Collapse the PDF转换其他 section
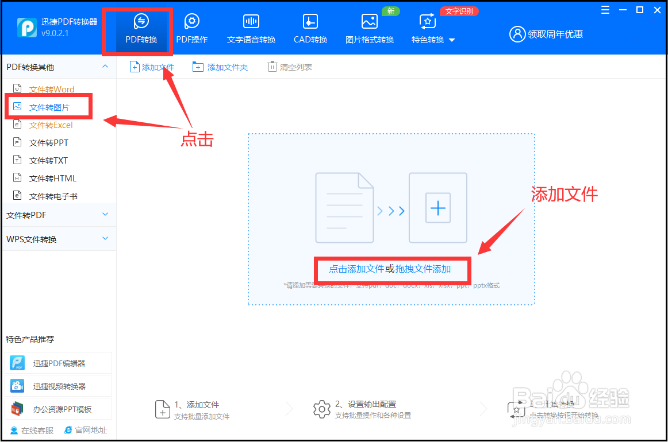The image size is (668, 442). [105, 67]
